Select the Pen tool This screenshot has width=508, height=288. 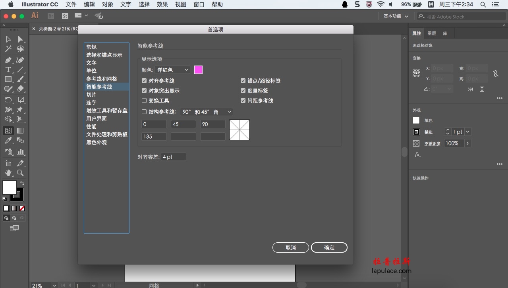(x=8, y=60)
